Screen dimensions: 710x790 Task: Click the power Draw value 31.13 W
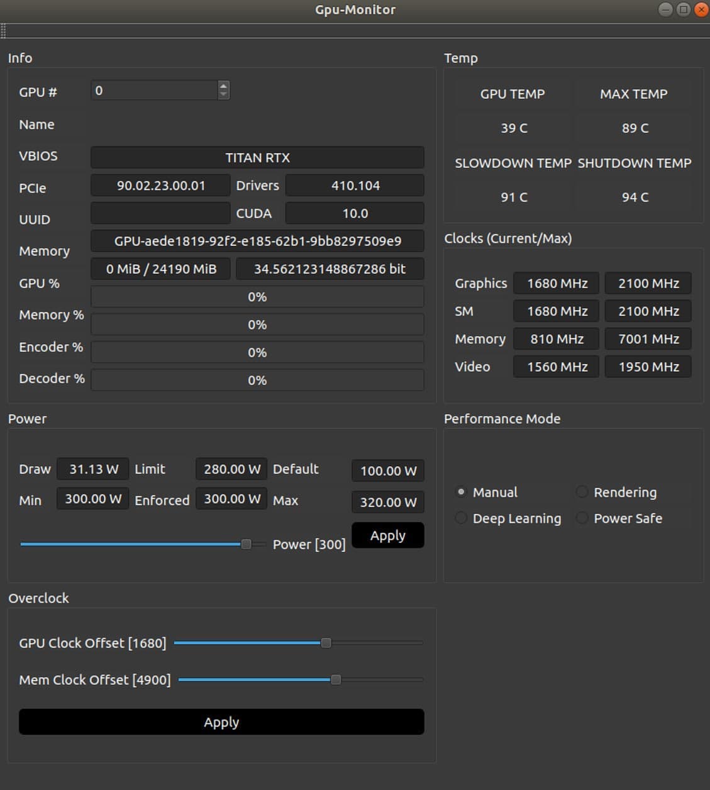[93, 469]
